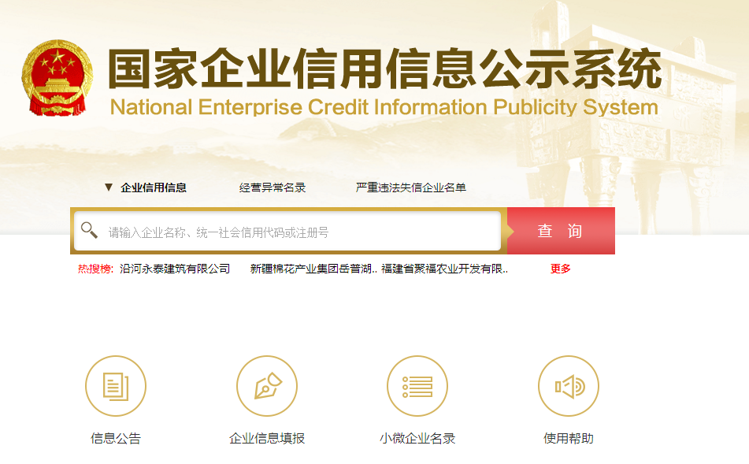
Task: Click the national emblem logo
Action: [57, 77]
